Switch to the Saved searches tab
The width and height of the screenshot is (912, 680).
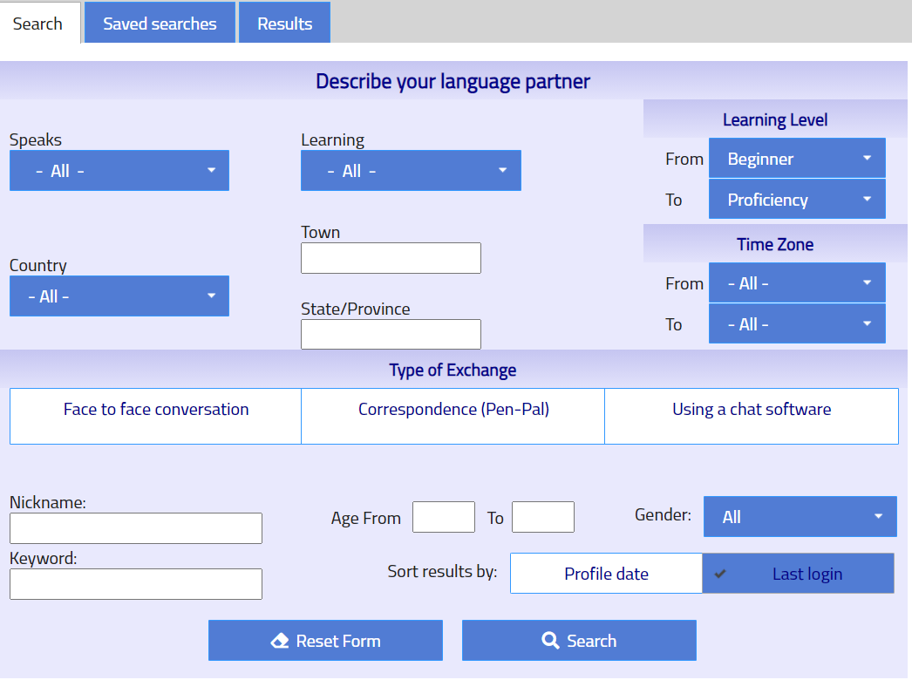[x=160, y=23]
